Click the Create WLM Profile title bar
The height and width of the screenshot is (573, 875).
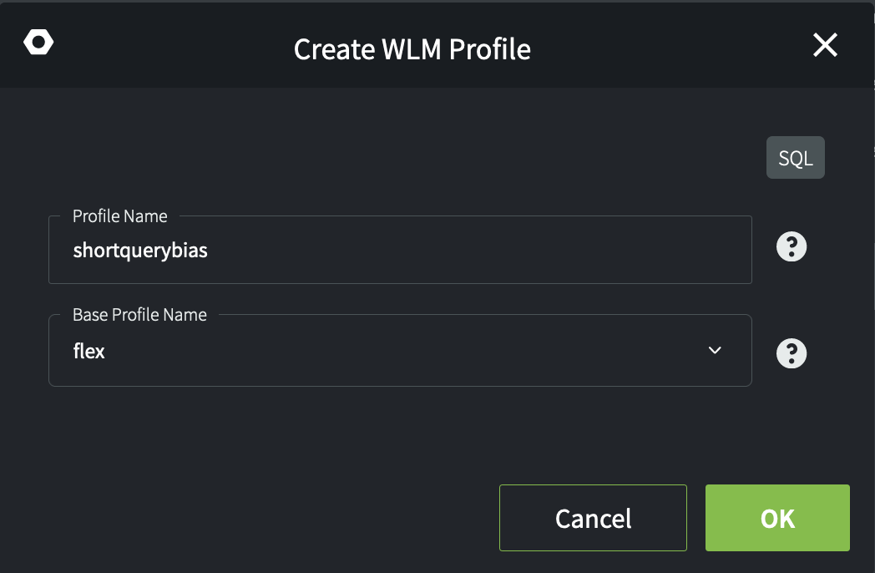coord(412,49)
